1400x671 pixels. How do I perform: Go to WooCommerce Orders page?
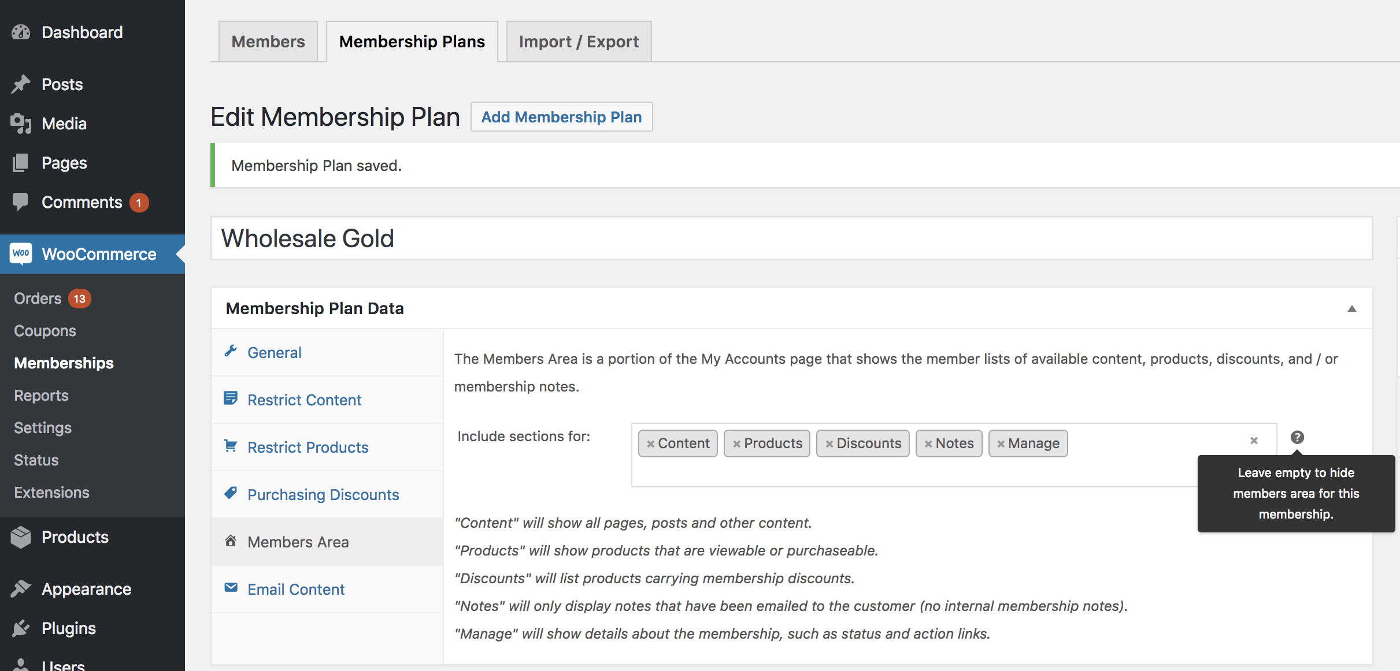tap(38, 299)
